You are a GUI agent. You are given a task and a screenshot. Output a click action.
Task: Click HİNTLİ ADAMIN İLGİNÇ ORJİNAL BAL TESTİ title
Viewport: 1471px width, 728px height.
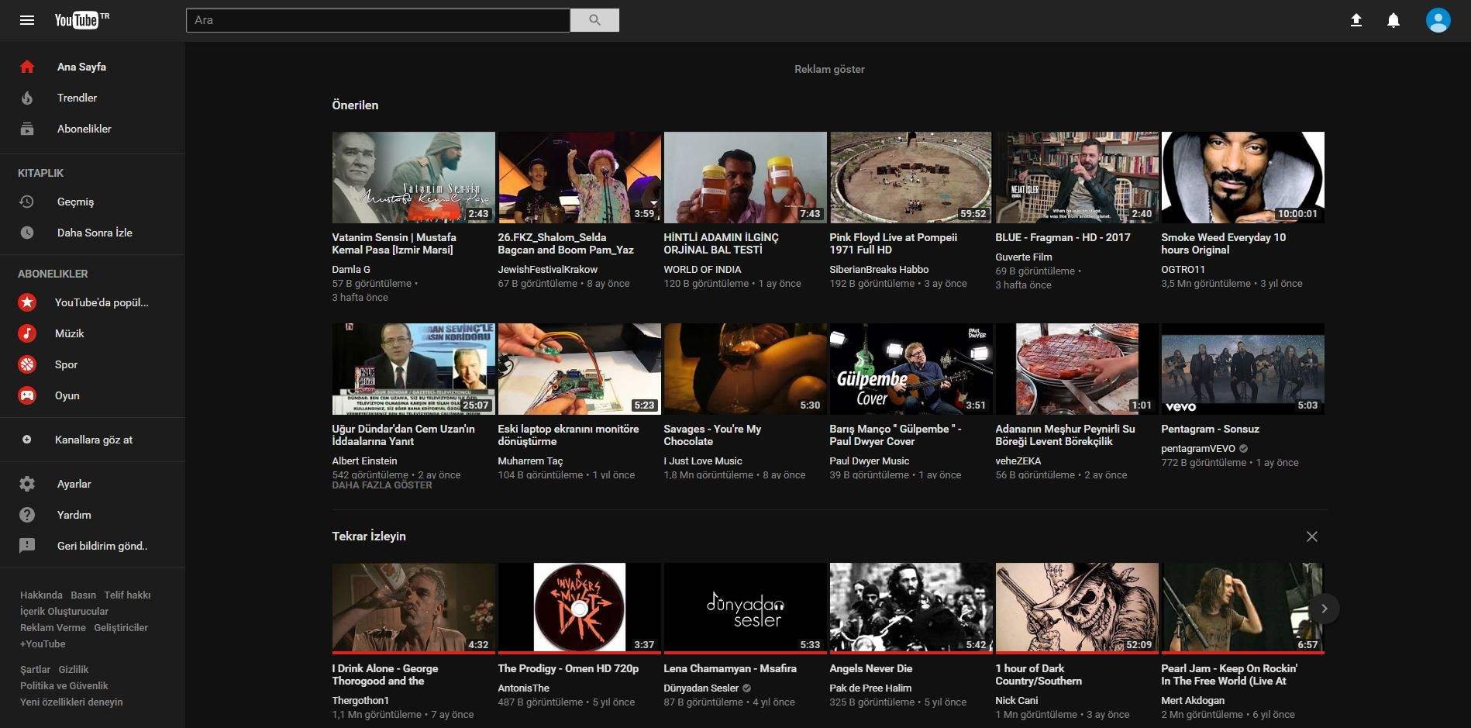(x=721, y=243)
